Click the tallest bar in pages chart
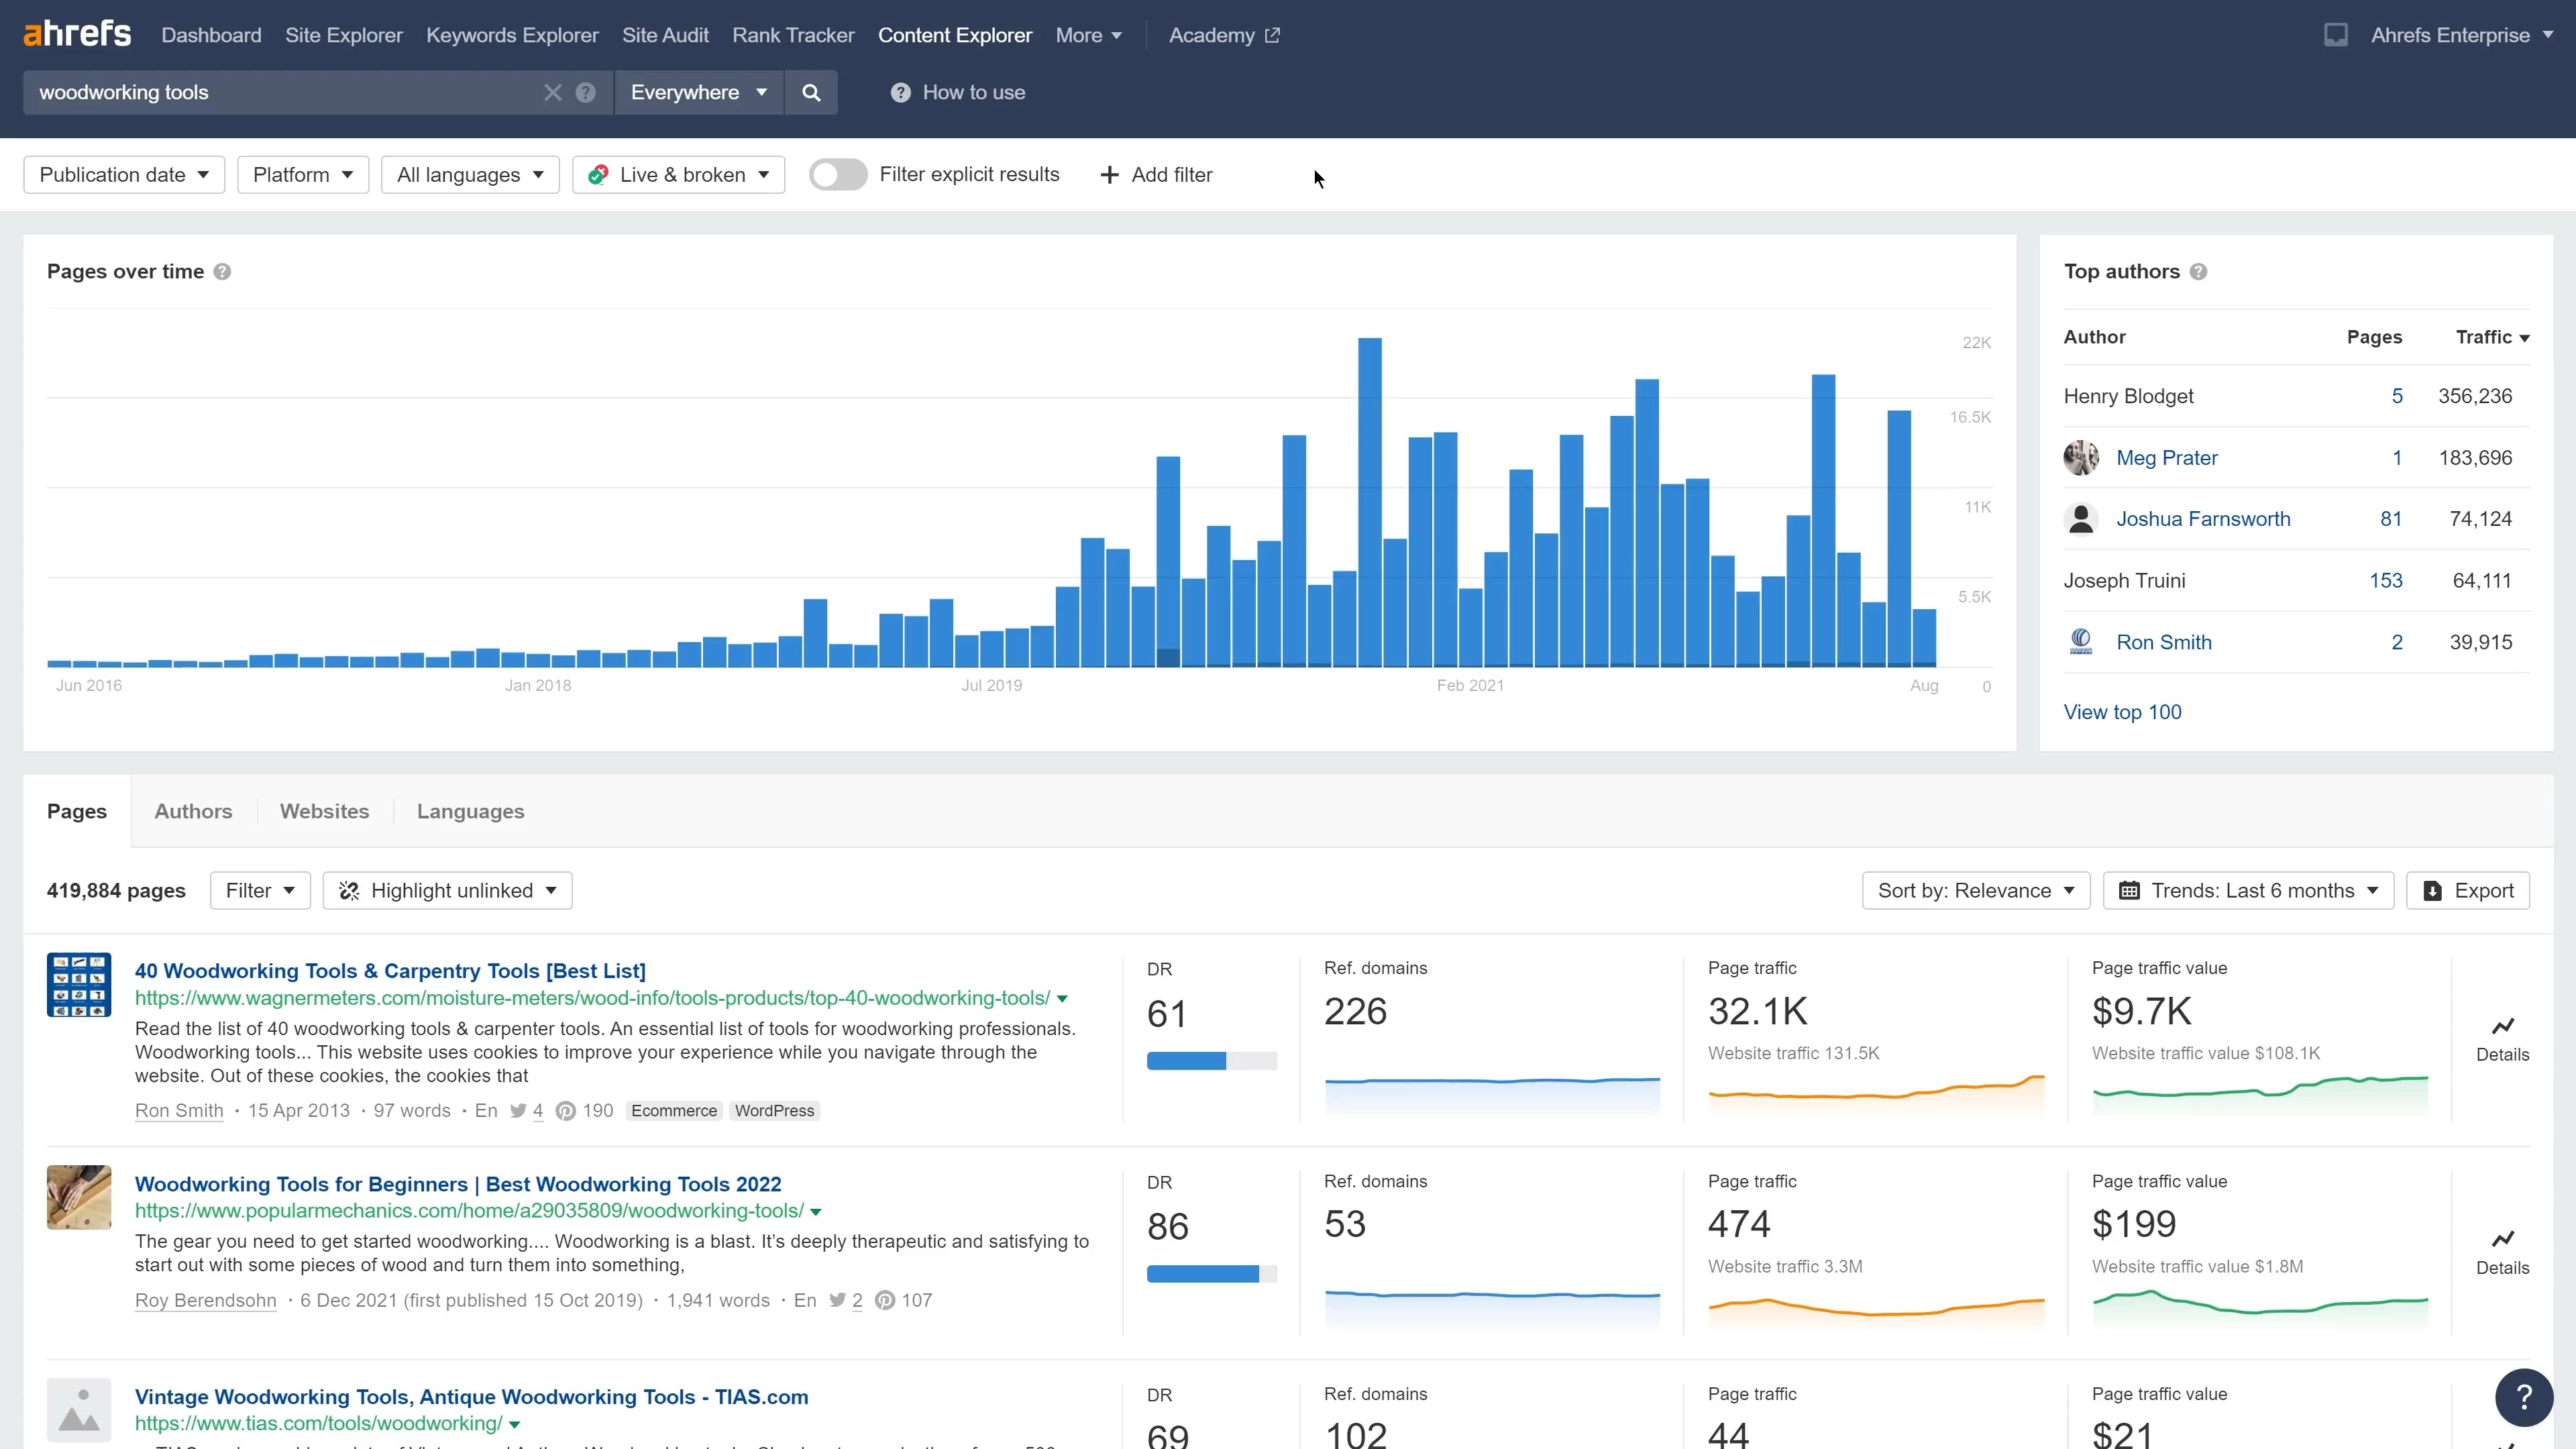Viewport: 2576px width, 1449px height. click(x=1369, y=500)
